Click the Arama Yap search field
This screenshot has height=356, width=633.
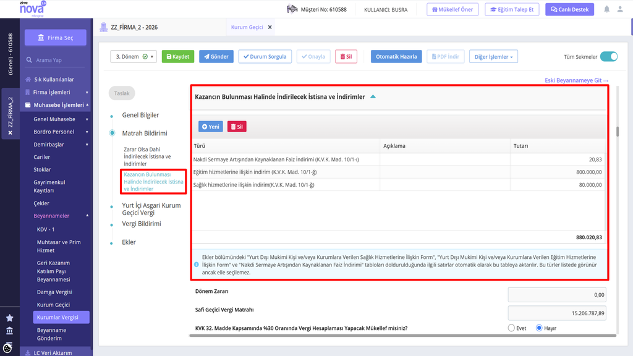click(x=55, y=60)
